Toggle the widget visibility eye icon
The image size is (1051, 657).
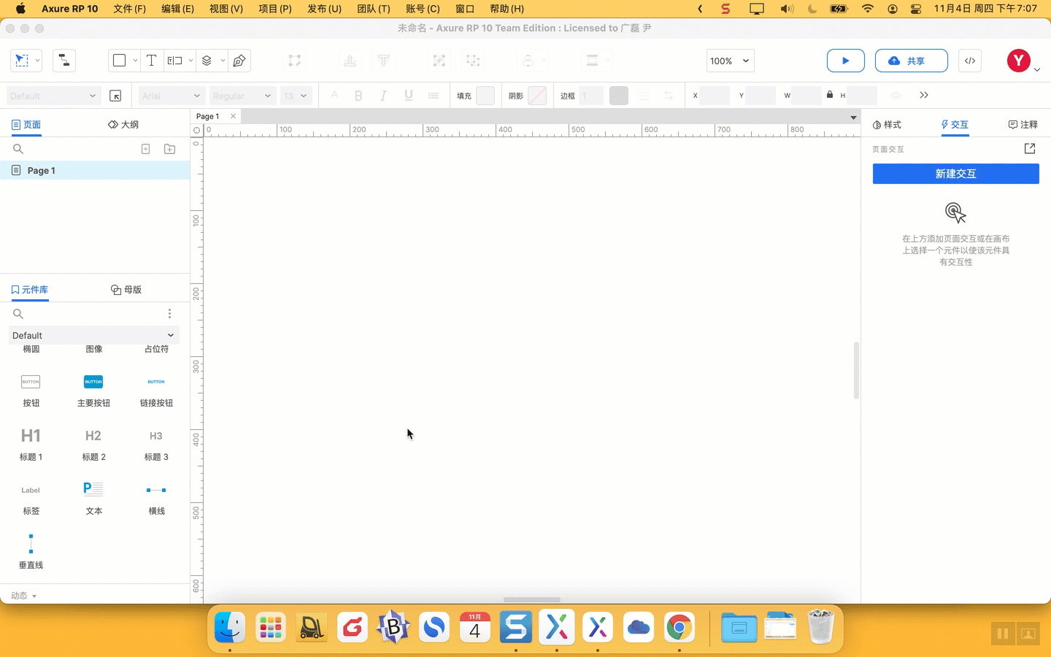pyautogui.click(x=896, y=96)
